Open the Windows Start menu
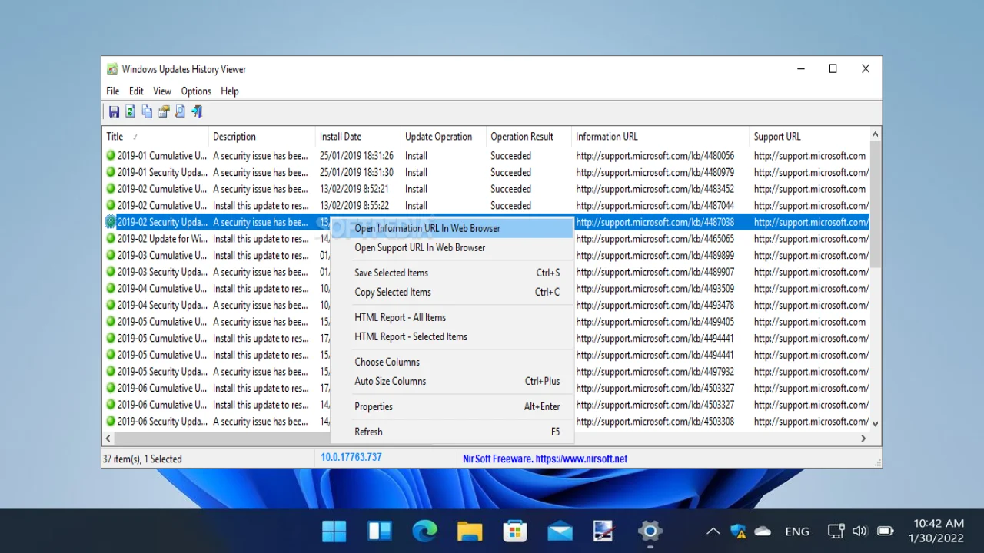984x553 pixels. pos(334,531)
